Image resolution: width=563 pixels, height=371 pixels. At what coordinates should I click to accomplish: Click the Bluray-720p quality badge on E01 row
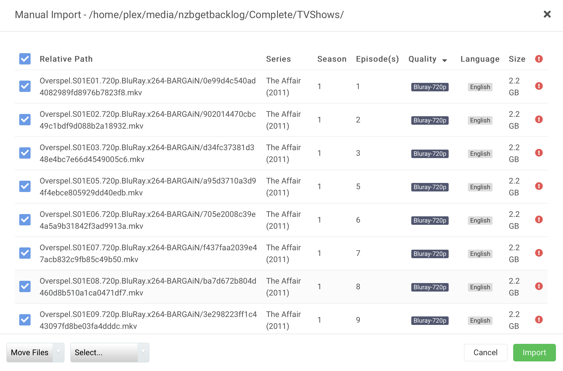tap(430, 87)
